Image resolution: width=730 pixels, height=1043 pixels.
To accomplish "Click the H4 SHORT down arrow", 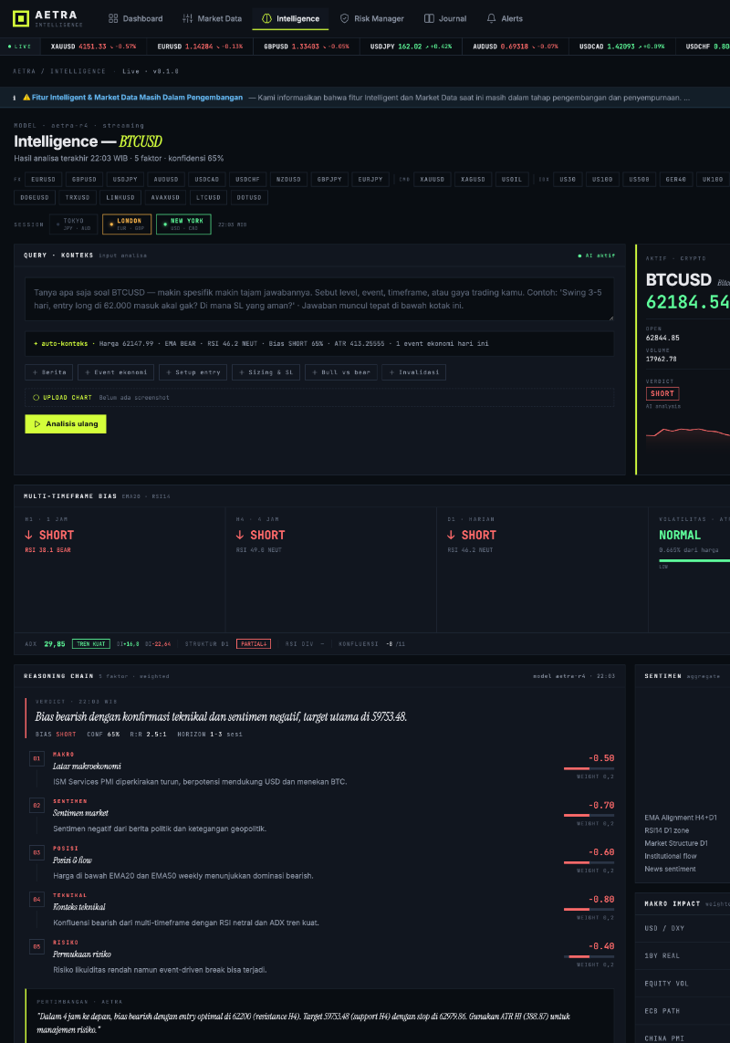I will pyautogui.click(x=240, y=535).
